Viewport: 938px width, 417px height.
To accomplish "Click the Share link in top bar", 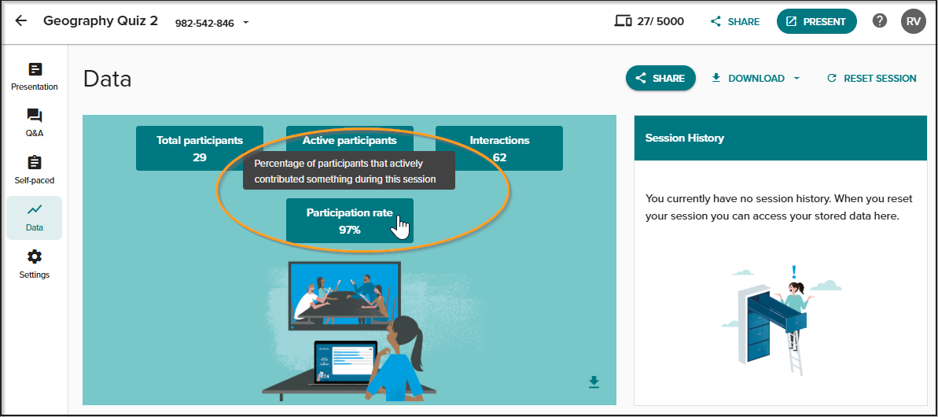I will tap(735, 21).
